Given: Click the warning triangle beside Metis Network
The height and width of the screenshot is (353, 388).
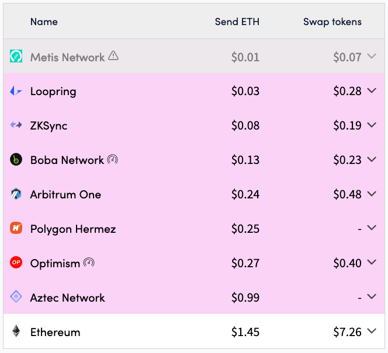Looking at the screenshot, I should click(113, 55).
